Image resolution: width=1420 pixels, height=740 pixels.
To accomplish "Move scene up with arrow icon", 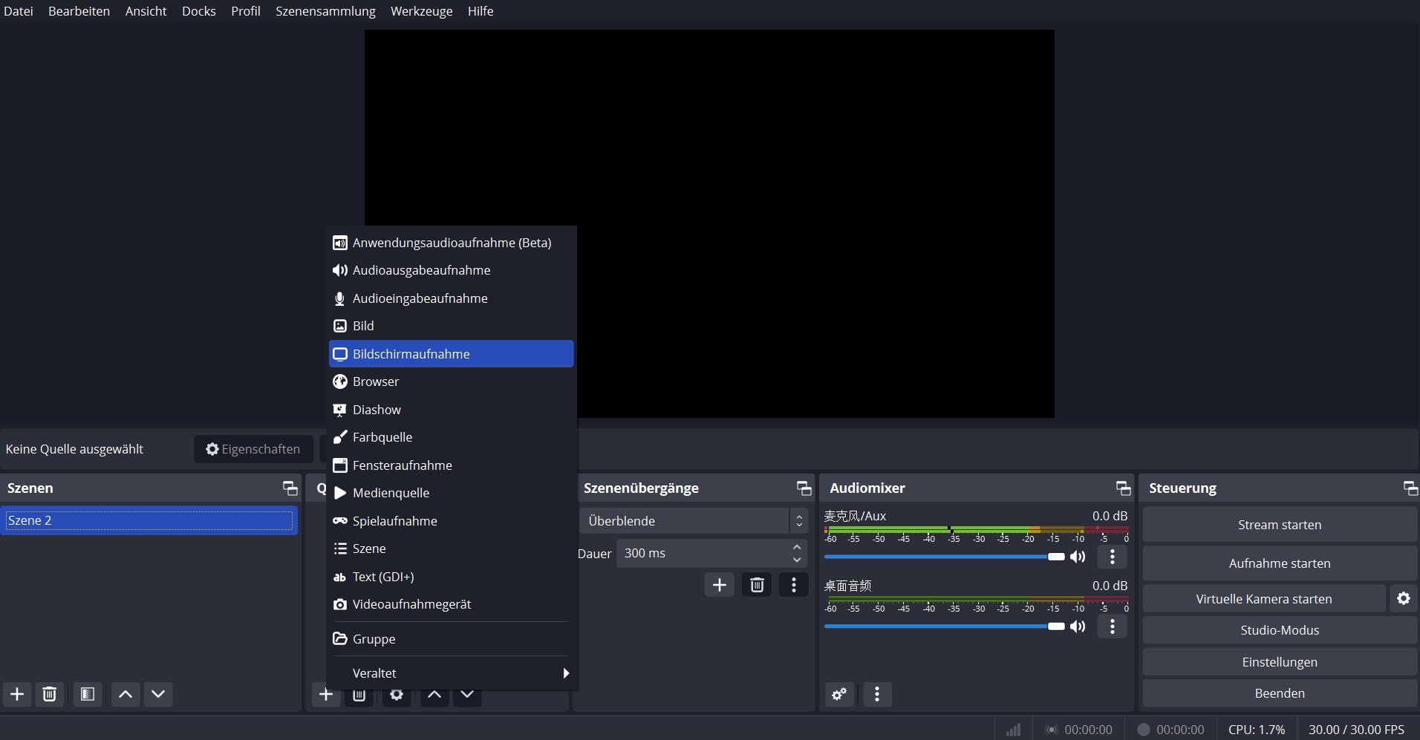I will point(126,694).
